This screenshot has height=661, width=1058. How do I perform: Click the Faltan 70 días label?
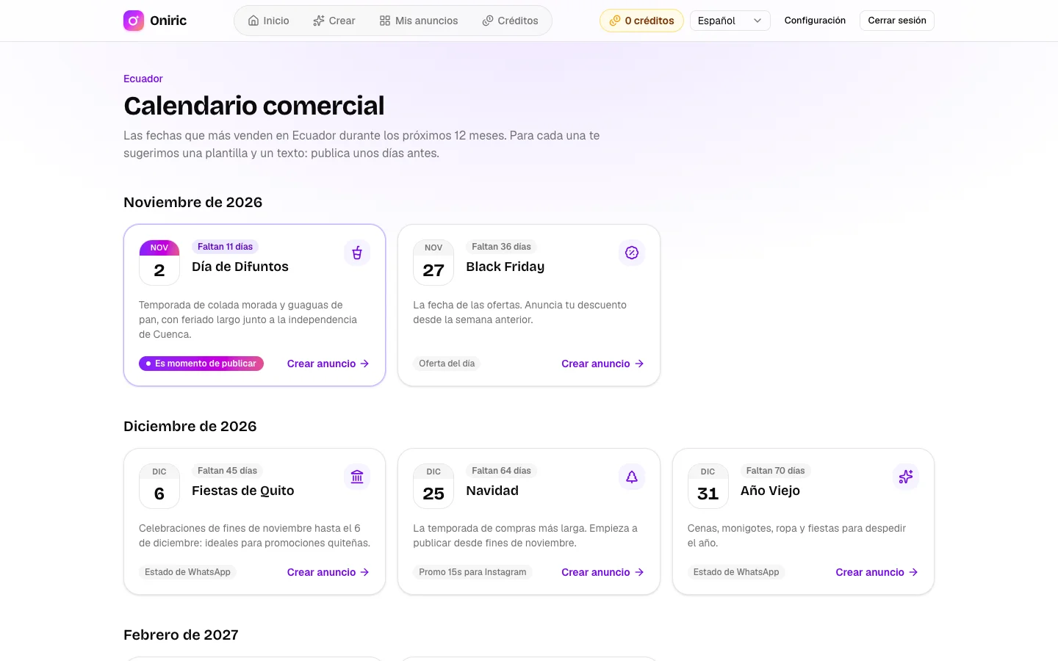(x=775, y=471)
